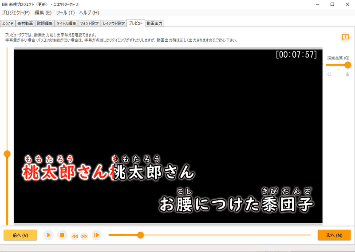Select the プレビュー tab
The height and width of the screenshot is (252, 355).
[136, 23]
